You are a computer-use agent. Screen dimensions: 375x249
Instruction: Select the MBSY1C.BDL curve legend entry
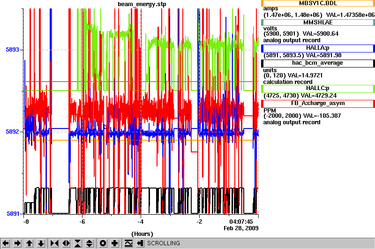(318, 3)
